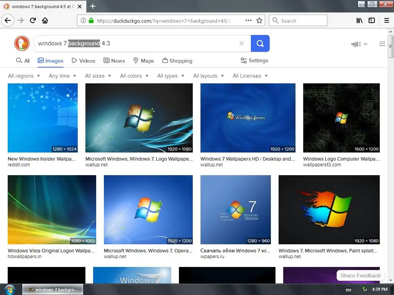This screenshot has width=394, height=295.
Task: Go back using the browser back arrow
Action: pyautogui.click(x=8, y=20)
